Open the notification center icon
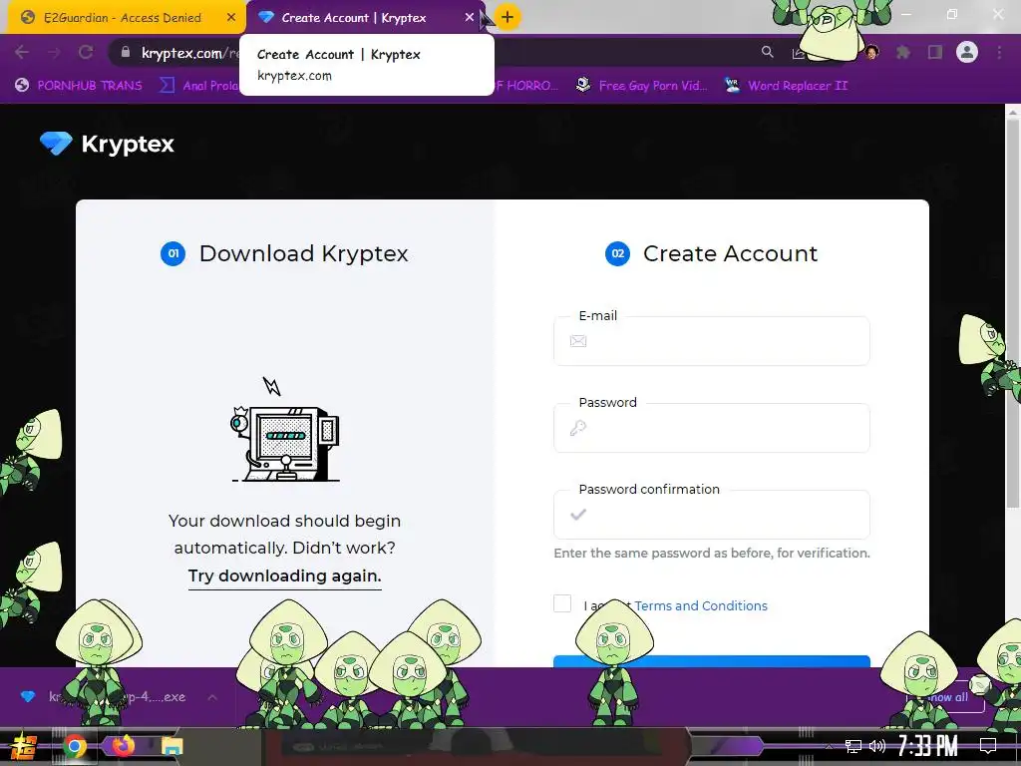This screenshot has height=766, width=1021. [988, 746]
